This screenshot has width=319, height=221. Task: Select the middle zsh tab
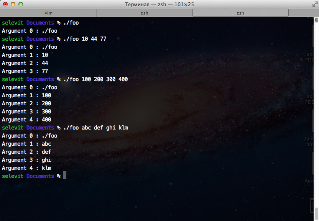pos(144,13)
